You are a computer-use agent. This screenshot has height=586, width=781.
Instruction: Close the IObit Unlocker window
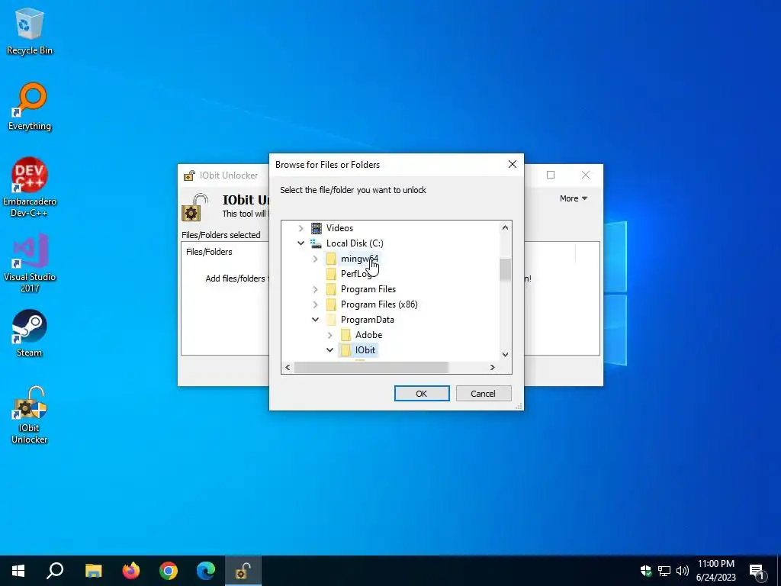tap(586, 175)
